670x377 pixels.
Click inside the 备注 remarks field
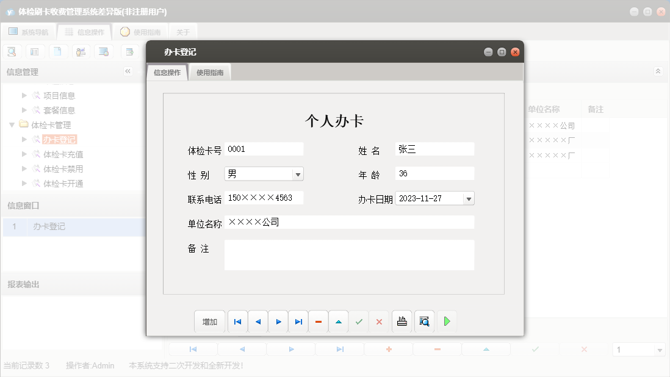[x=350, y=254]
